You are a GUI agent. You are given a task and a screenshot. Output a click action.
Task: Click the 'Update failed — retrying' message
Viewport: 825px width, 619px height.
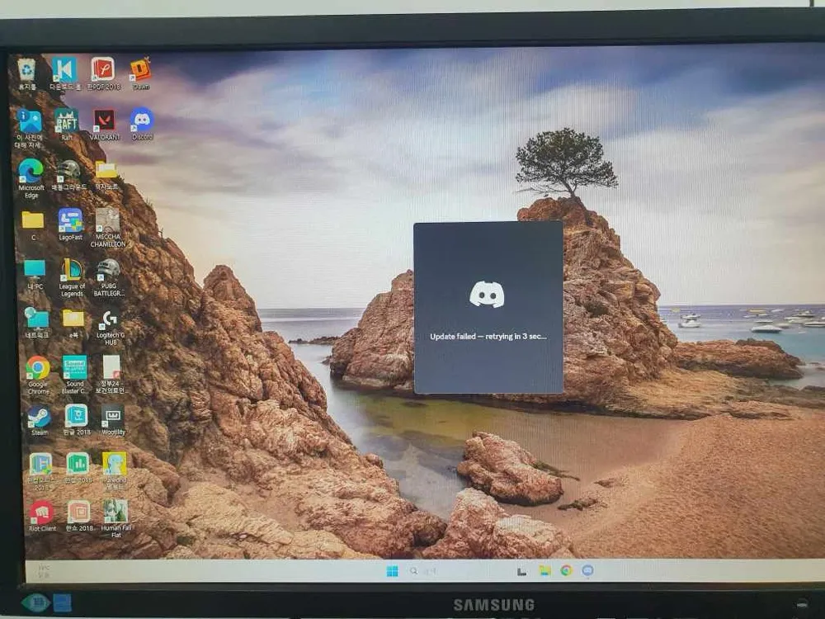pos(488,337)
